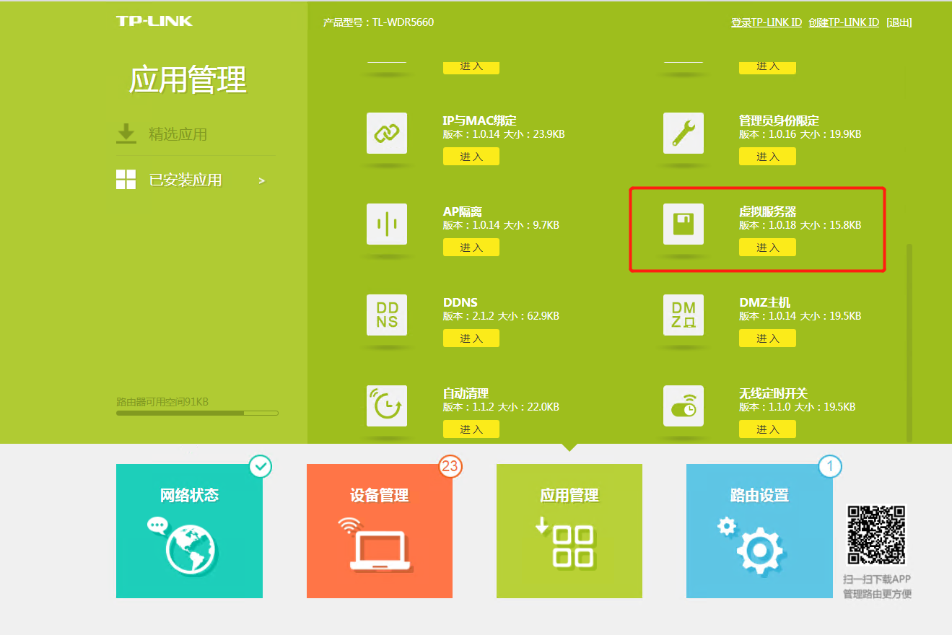
Task: Click the DMZ主机 app icon
Action: click(x=683, y=315)
